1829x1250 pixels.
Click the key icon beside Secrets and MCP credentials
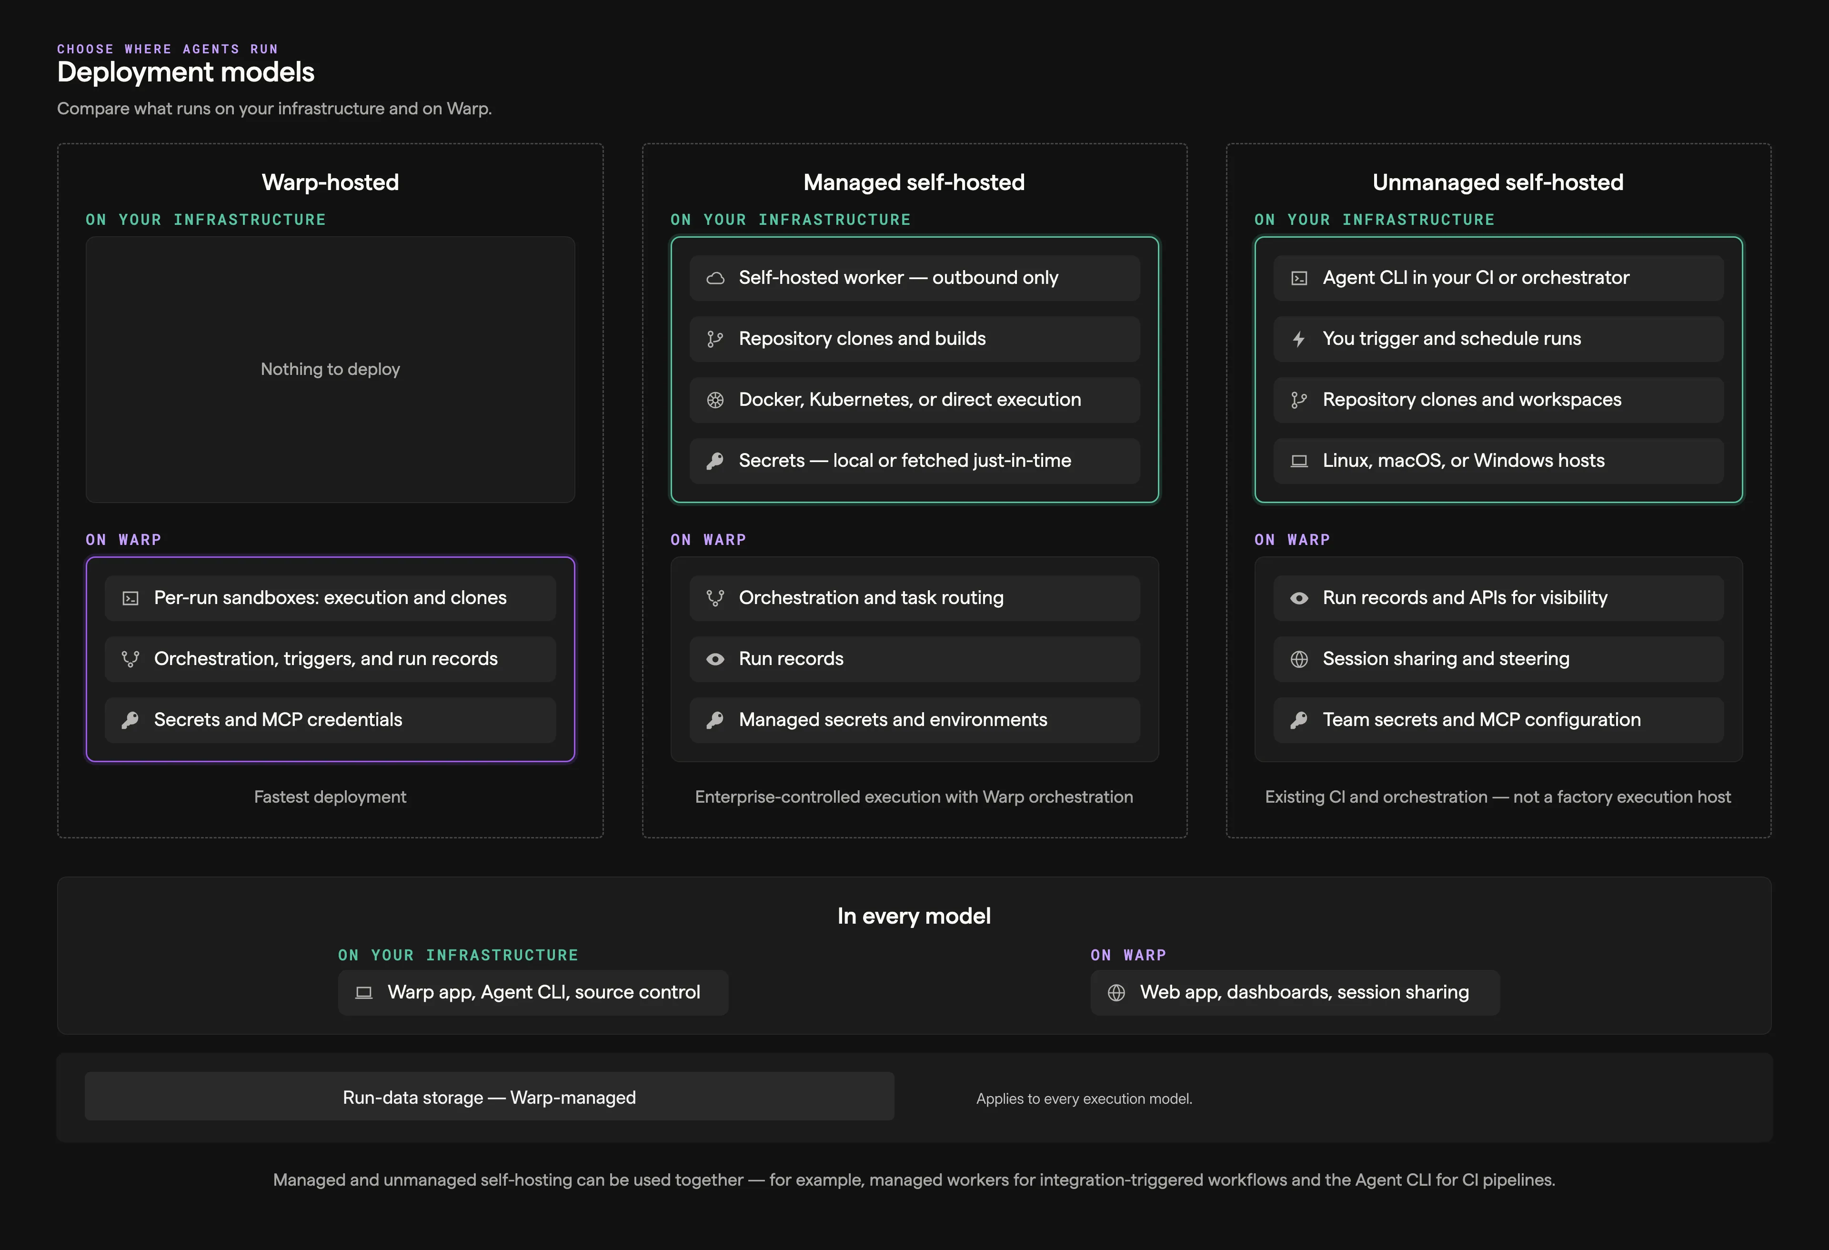click(130, 720)
